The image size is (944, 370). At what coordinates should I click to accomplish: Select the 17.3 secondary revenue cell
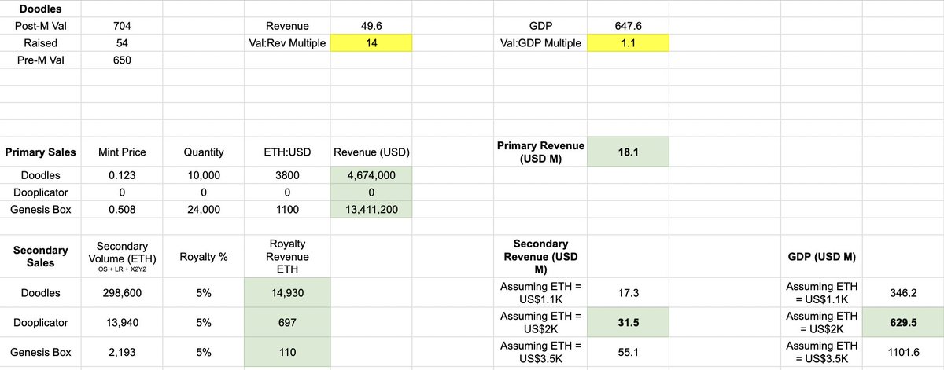click(628, 291)
